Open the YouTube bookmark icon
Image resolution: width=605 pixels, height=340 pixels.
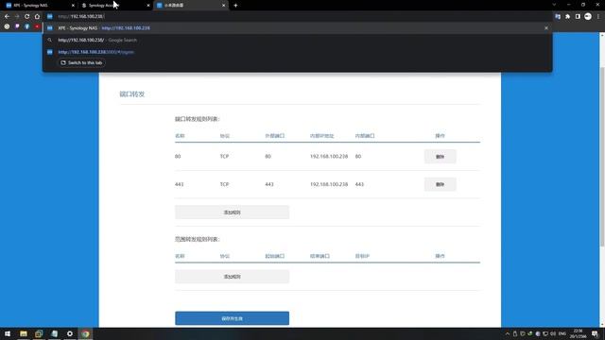coord(37,26)
